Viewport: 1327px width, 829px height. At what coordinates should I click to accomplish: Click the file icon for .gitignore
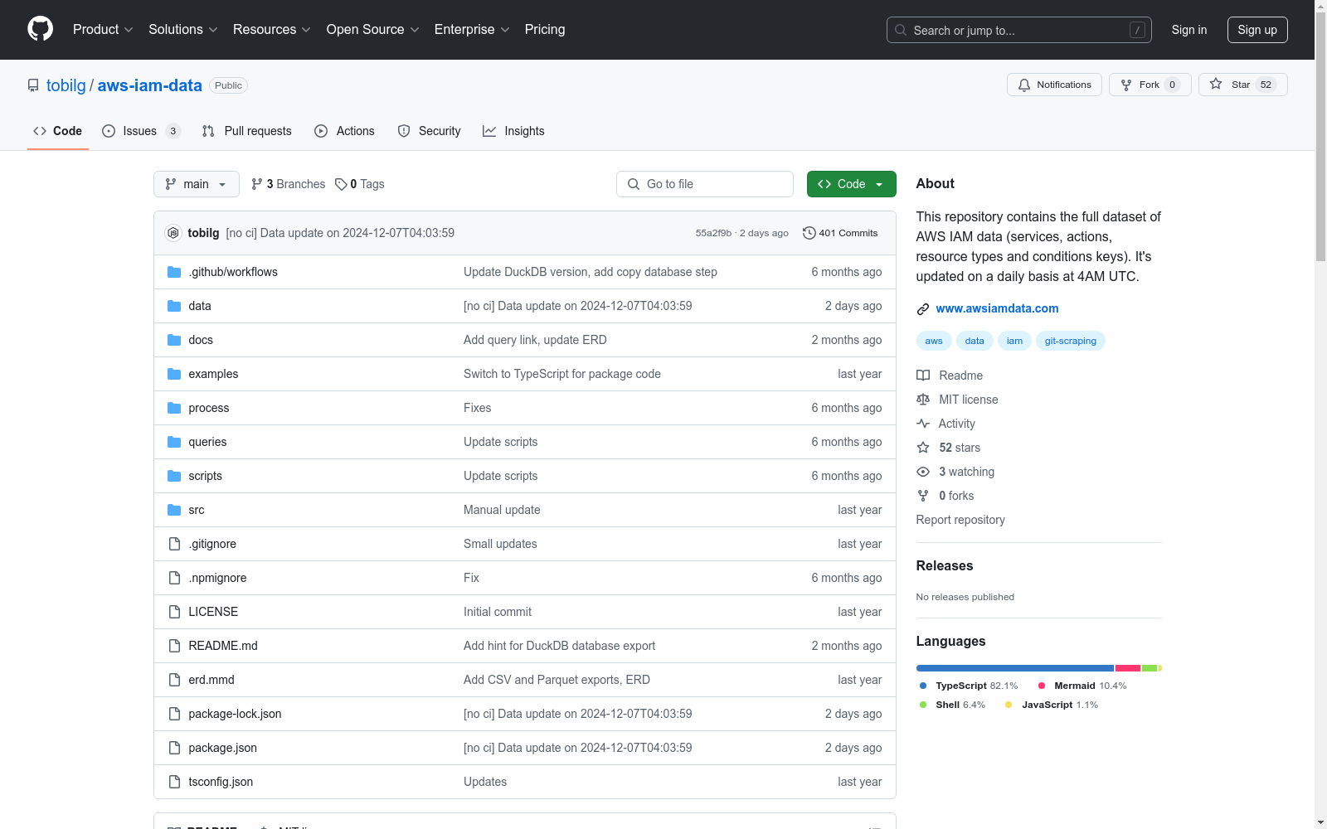click(174, 544)
